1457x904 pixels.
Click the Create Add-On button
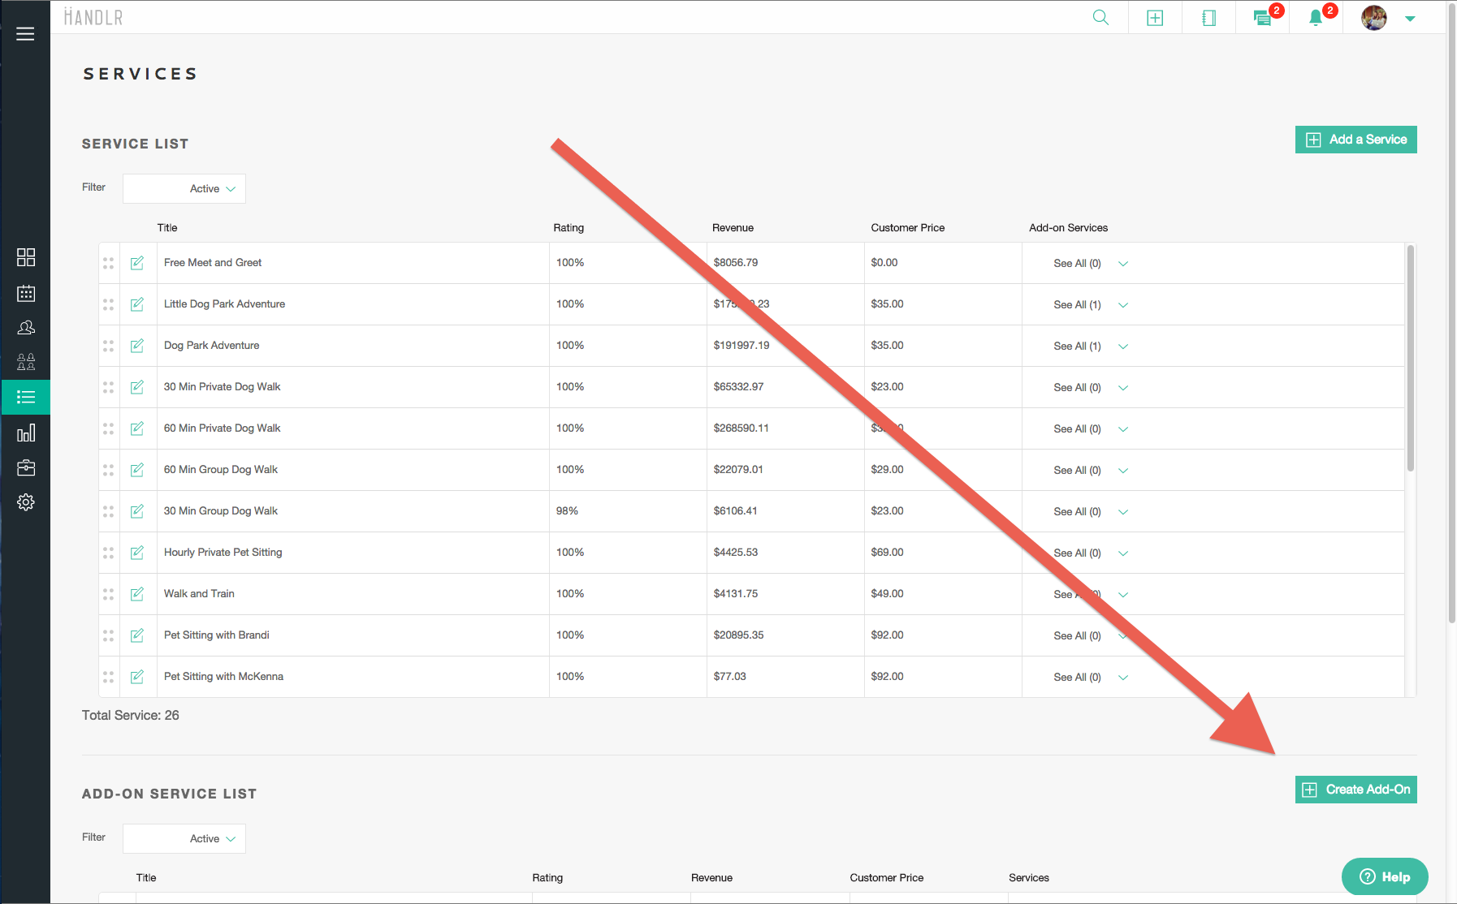[1355, 790]
